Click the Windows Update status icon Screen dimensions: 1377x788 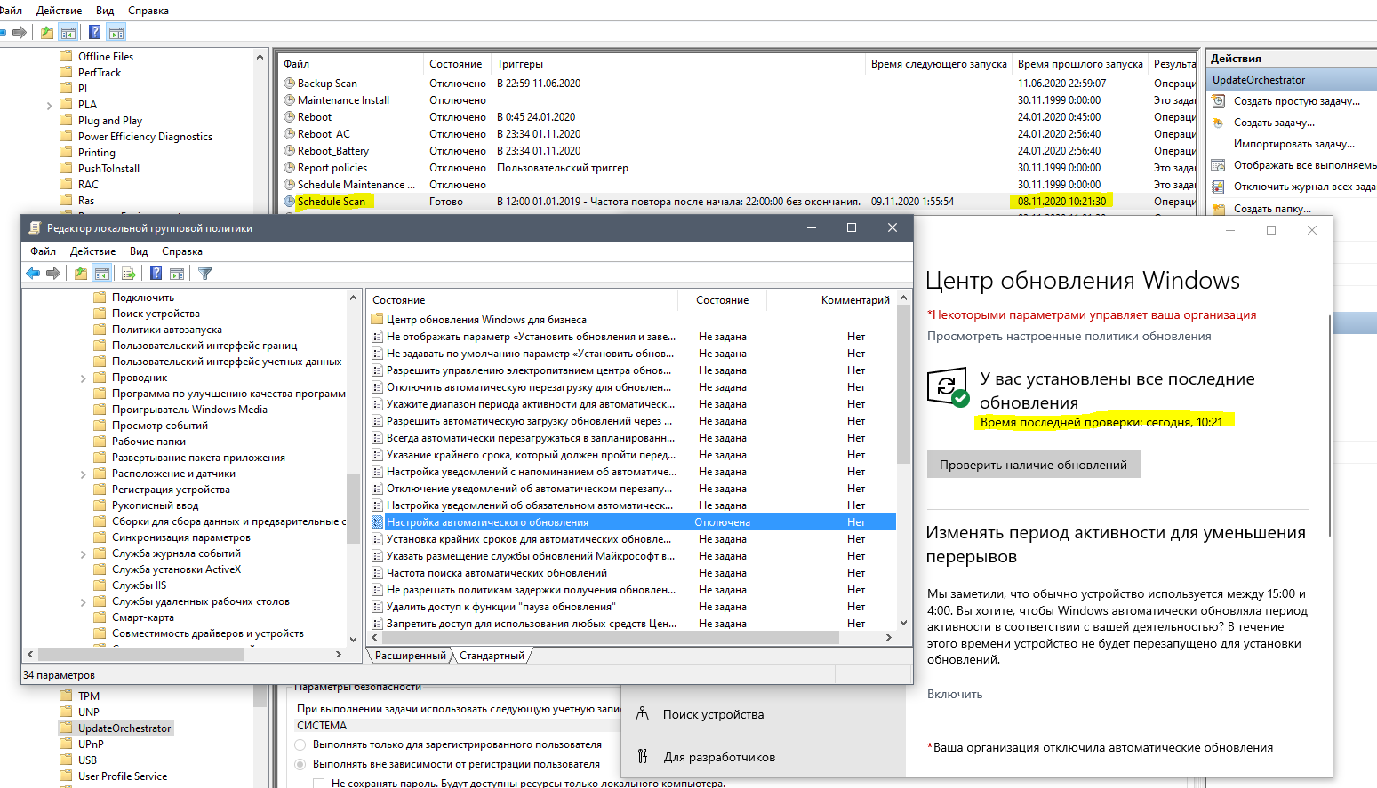948,387
